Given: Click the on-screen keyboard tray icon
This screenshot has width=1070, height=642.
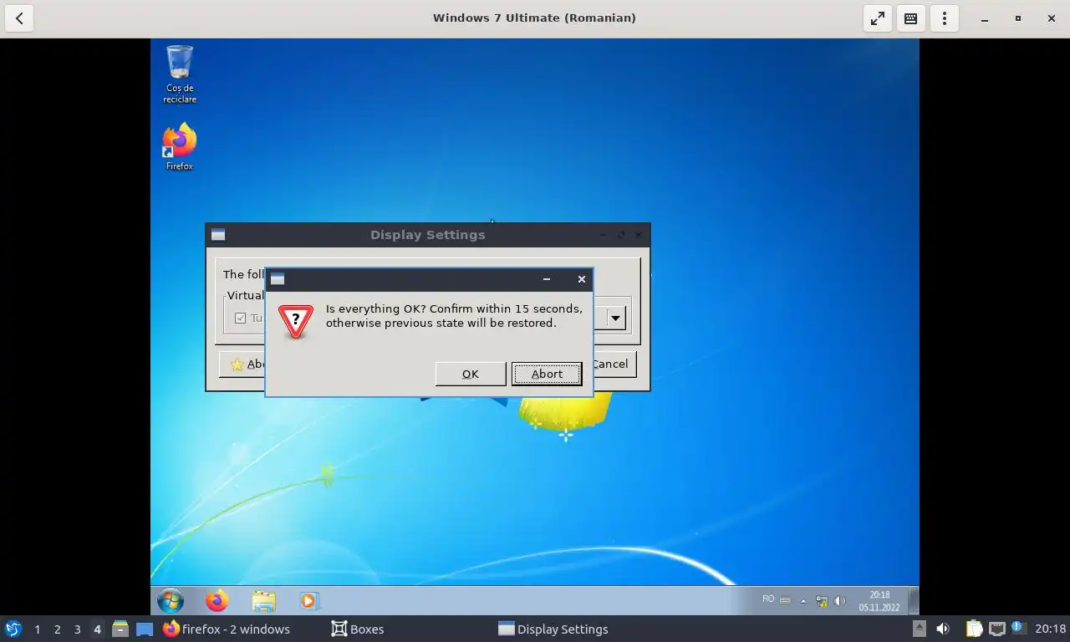Looking at the screenshot, I should tap(785, 600).
